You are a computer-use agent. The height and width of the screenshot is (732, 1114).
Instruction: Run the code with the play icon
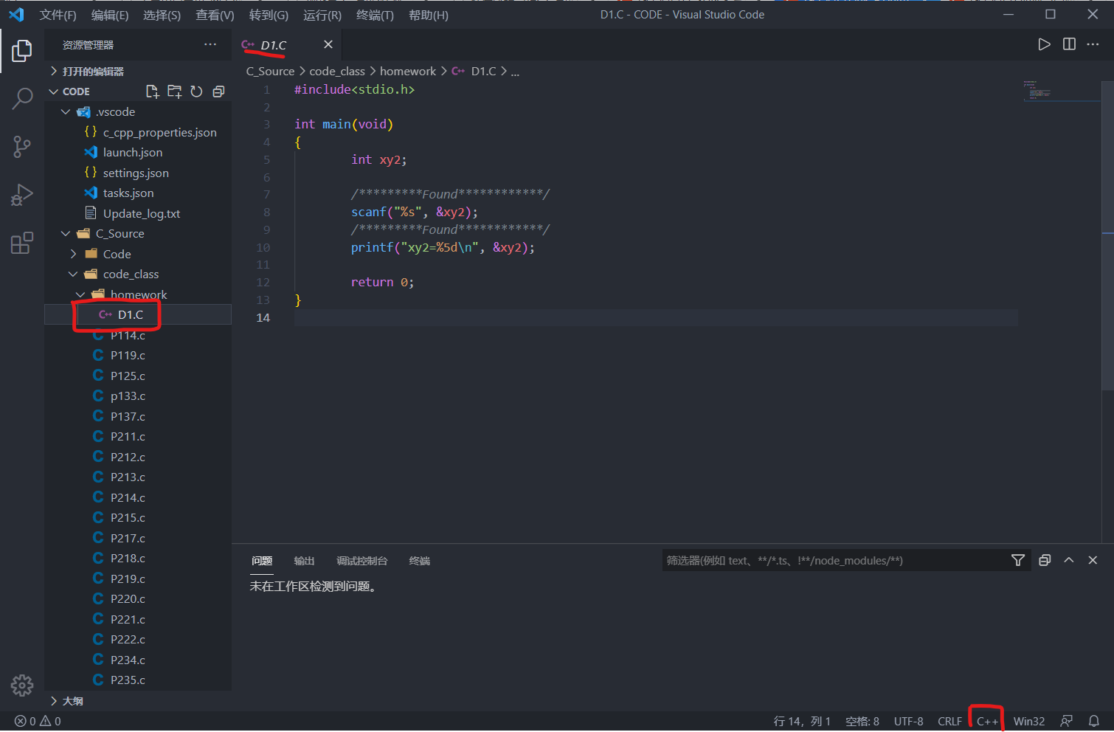click(x=1044, y=44)
